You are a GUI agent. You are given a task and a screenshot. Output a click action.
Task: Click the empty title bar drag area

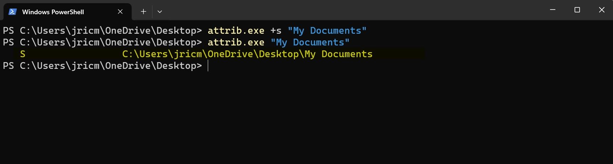pos(356,10)
